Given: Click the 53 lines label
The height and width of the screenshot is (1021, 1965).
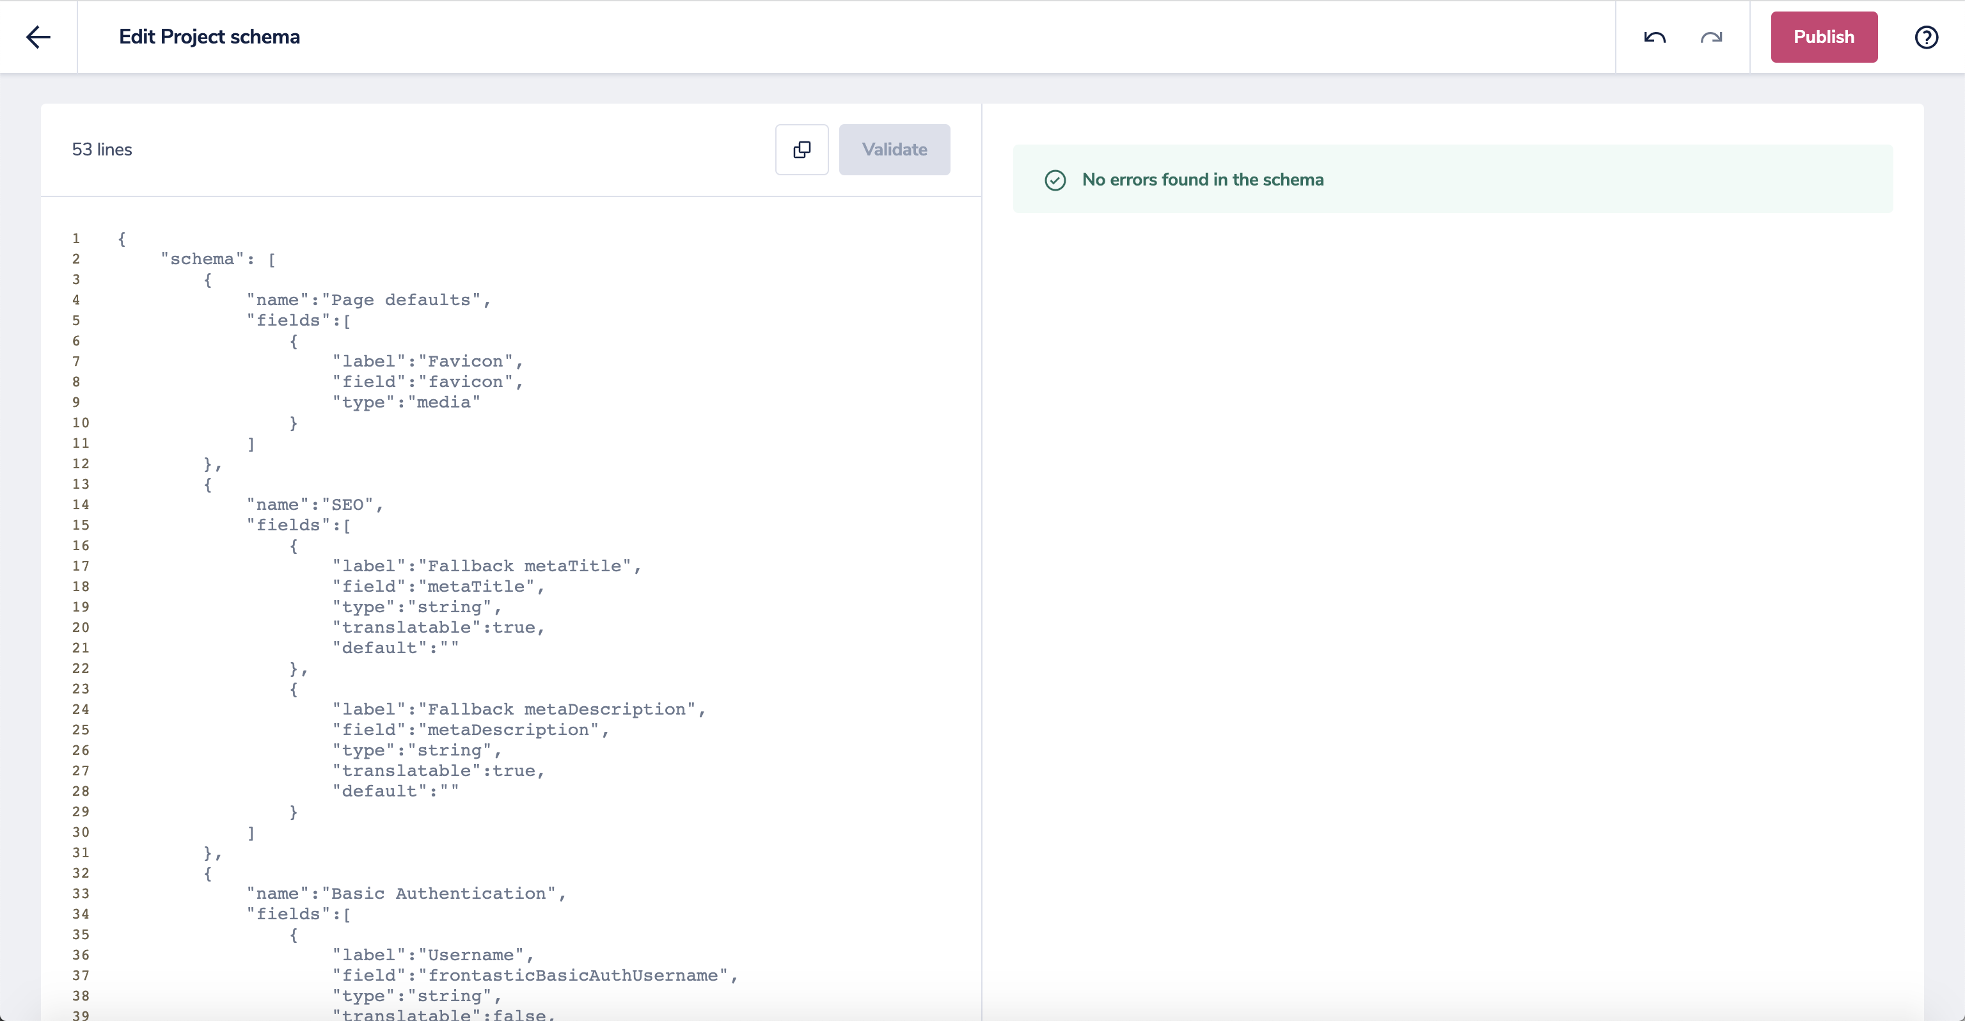Looking at the screenshot, I should click(x=102, y=150).
